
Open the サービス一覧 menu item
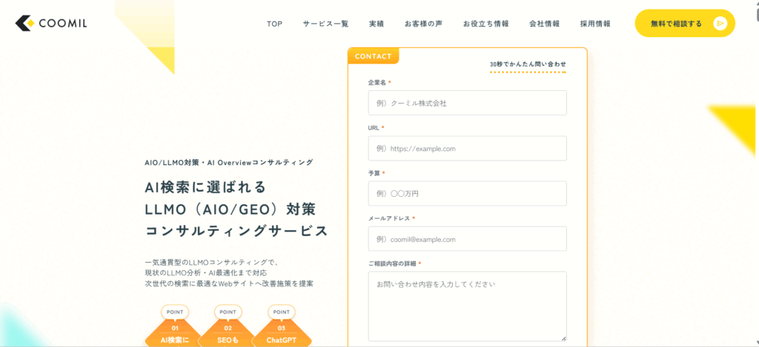click(x=326, y=24)
